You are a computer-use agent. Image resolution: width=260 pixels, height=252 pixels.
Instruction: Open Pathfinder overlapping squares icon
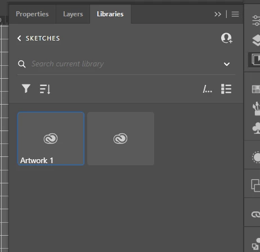(x=255, y=186)
